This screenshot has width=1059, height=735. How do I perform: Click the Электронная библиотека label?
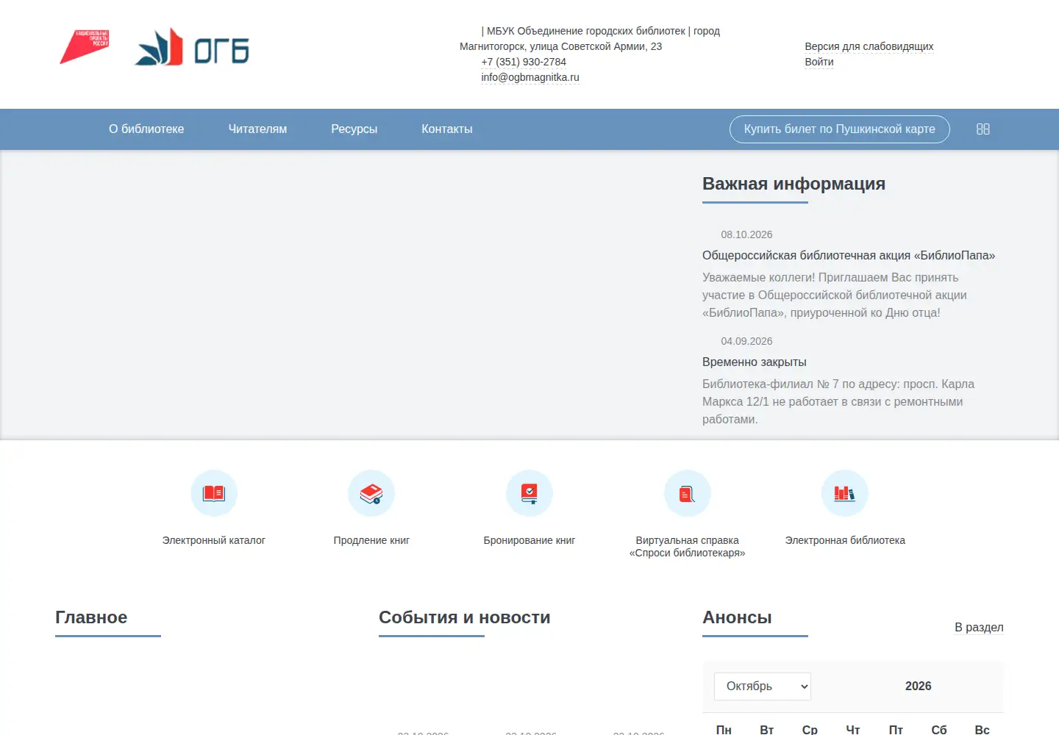[845, 540]
